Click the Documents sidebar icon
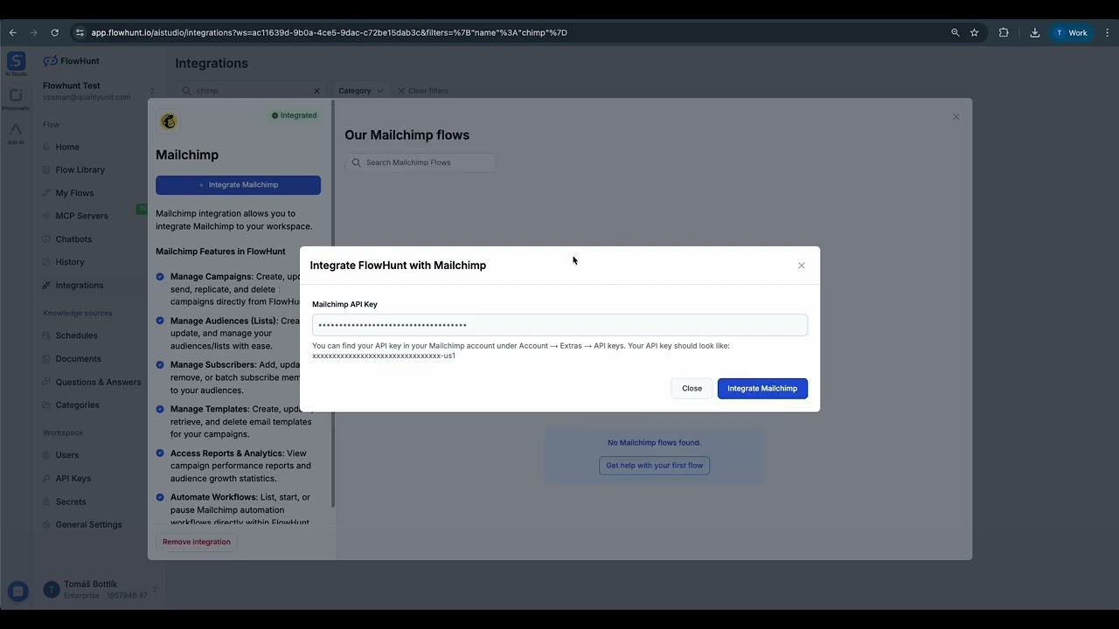1119x629 pixels. (x=47, y=359)
